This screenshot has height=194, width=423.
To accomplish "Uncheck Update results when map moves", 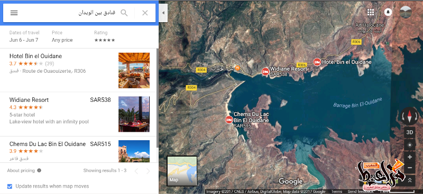I will click(10, 186).
